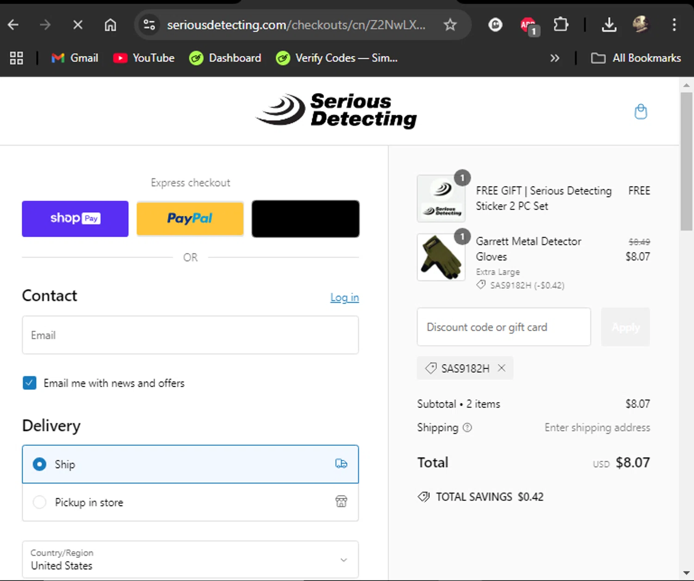View site information icon in address bar
This screenshot has width=694, height=581.
click(149, 25)
